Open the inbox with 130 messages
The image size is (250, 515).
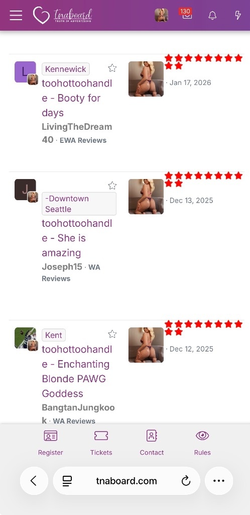pyautogui.click(x=187, y=14)
